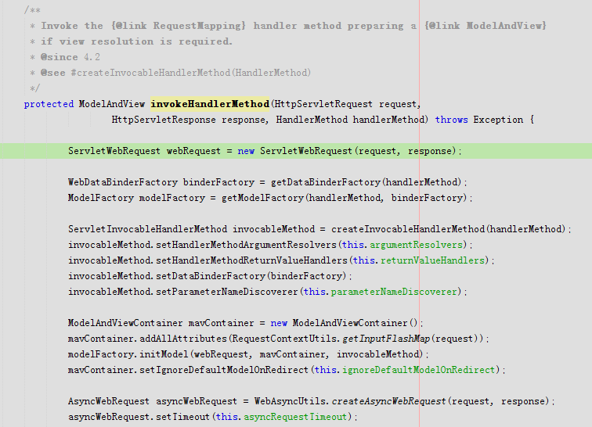Image resolution: width=592 pixels, height=427 pixels.
Task: Click italic 'createAsyncWebRequest' method
Action: (x=389, y=401)
